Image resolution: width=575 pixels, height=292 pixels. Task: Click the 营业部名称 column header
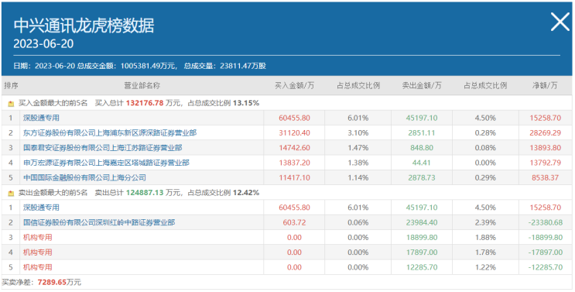tap(142, 86)
